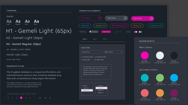Select the blue #00B0F2 colour swatch
The width and height of the screenshot is (188, 105).
pyautogui.click(x=174, y=78)
